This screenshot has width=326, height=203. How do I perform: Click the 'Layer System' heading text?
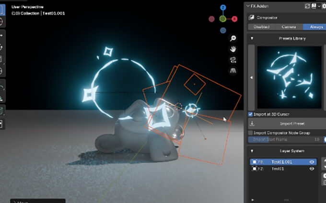(292, 151)
